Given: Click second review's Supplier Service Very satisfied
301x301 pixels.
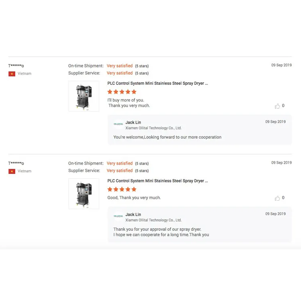Looking at the screenshot, I should pyautogui.click(x=120, y=171).
